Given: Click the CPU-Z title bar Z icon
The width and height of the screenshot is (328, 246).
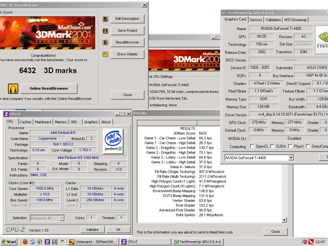Looking at the screenshot, I should tap(6, 114).
